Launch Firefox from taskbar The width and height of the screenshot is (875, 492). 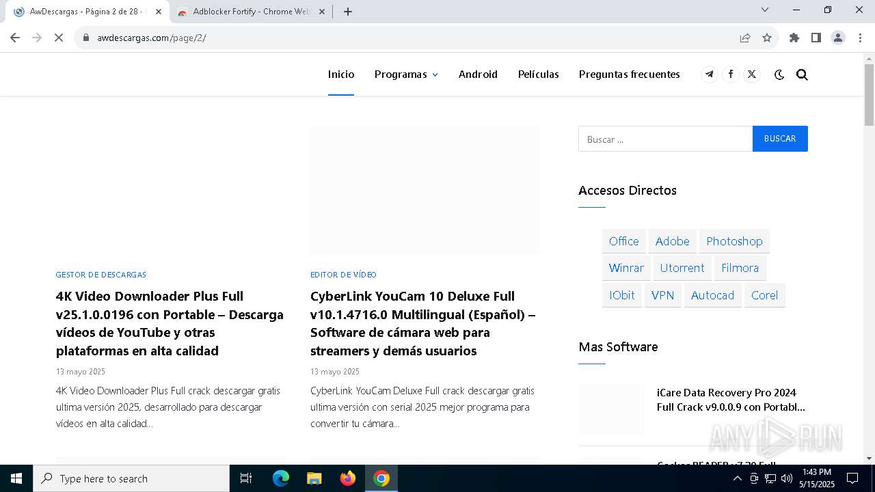pyautogui.click(x=348, y=478)
